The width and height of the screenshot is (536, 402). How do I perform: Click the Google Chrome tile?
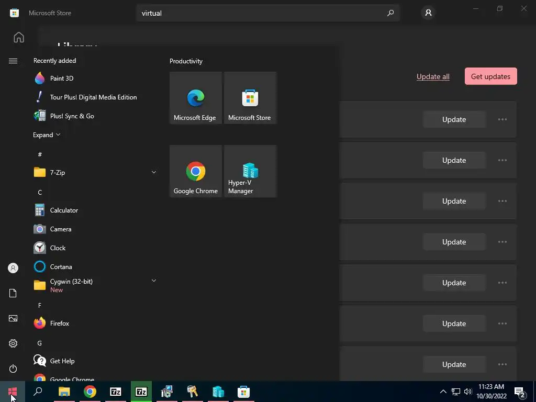pyautogui.click(x=196, y=171)
